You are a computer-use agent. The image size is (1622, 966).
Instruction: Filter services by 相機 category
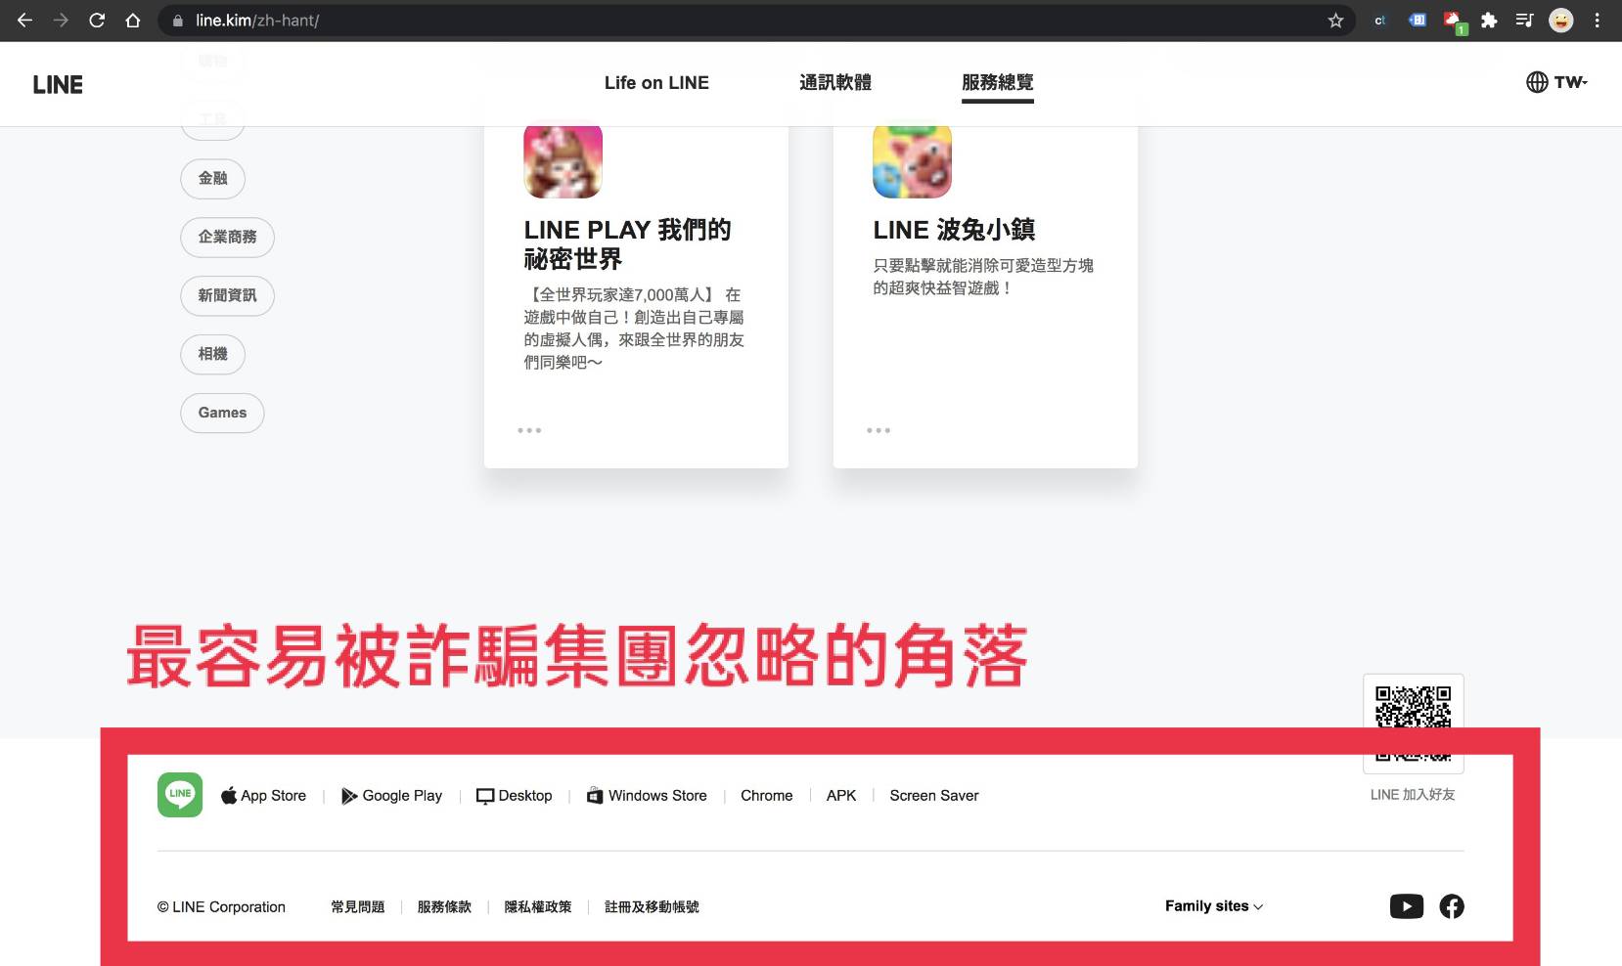click(212, 354)
